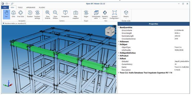192x95 pixels.
Task: Click the open file folder icon
Action: (x=7, y=4)
